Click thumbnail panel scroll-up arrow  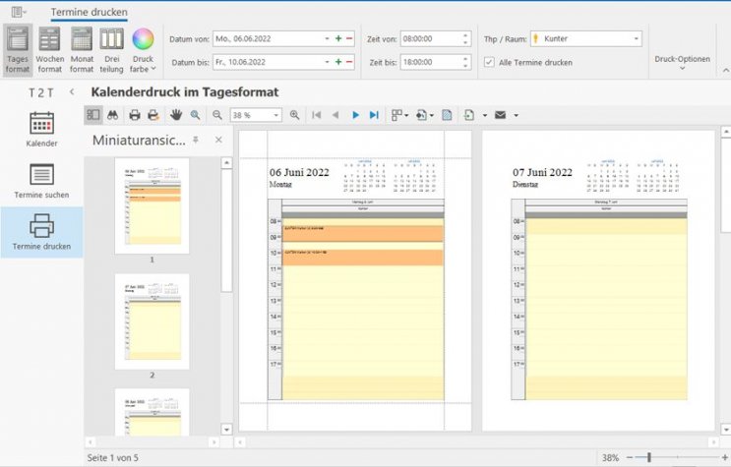pos(226,162)
